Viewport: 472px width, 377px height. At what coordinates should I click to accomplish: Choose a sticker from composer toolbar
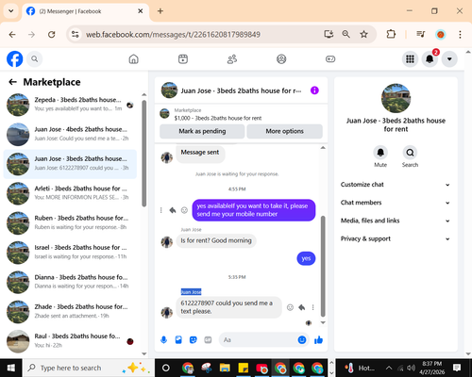(x=194, y=339)
